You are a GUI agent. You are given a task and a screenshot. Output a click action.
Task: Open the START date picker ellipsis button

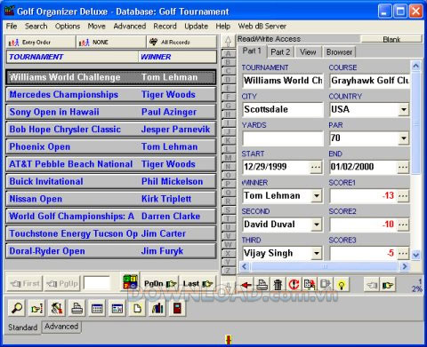point(316,168)
